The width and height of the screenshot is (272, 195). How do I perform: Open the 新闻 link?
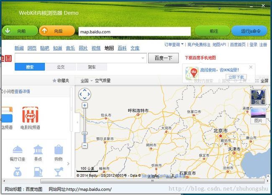tap(19, 48)
